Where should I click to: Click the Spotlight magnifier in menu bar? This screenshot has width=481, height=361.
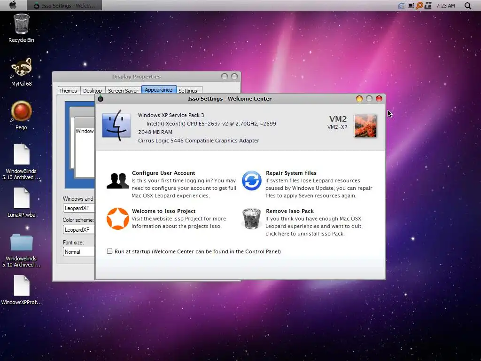coord(468,6)
